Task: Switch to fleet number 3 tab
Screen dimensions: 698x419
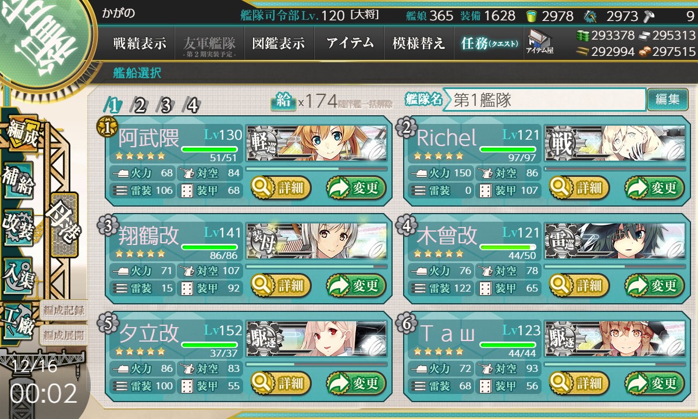Action: point(166,105)
